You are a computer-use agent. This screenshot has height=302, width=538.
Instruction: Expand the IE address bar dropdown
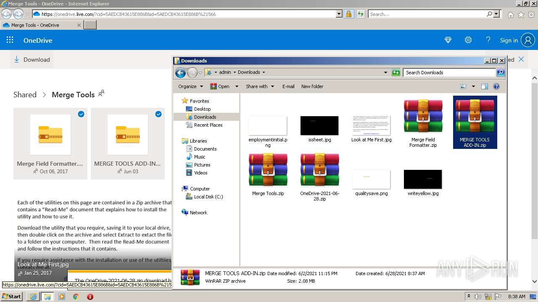[x=339, y=14]
